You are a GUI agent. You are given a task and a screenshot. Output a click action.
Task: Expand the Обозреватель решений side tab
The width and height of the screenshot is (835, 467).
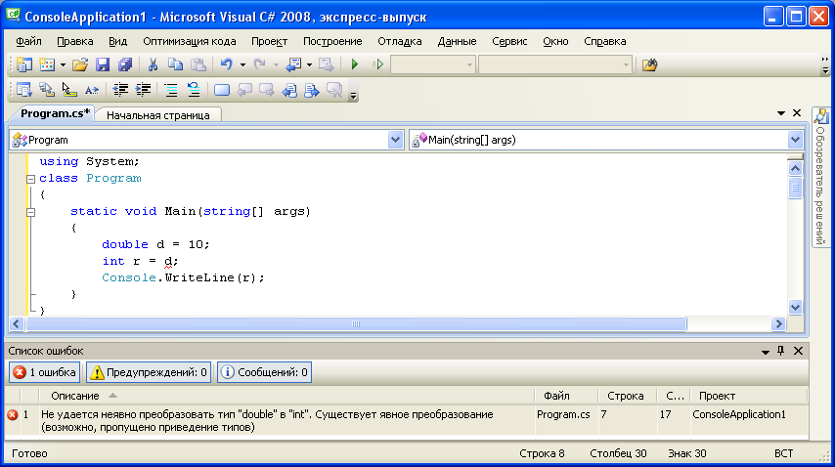(x=820, y=177)
